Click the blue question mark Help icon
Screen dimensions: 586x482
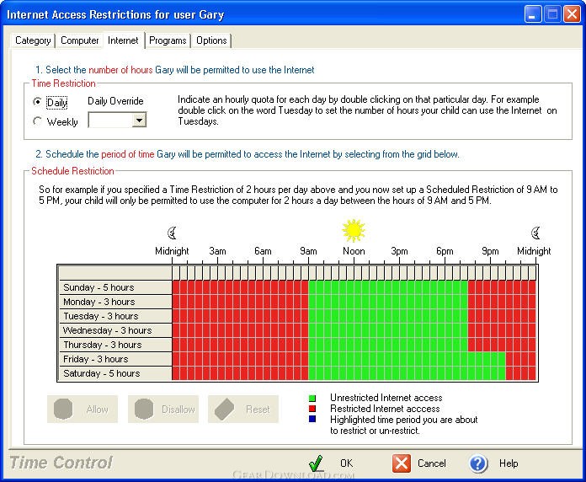478,463
